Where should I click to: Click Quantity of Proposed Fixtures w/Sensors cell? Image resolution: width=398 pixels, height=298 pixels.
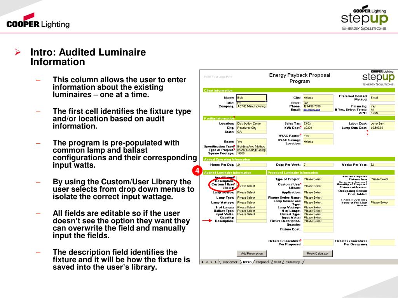click(382, 186)
